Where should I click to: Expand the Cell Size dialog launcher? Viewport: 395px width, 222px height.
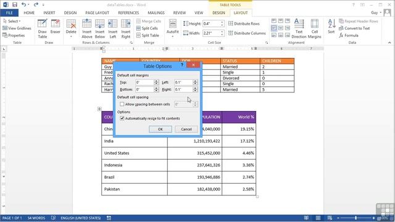267,43
